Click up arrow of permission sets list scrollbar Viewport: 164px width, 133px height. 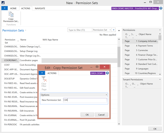coord(119,39)
